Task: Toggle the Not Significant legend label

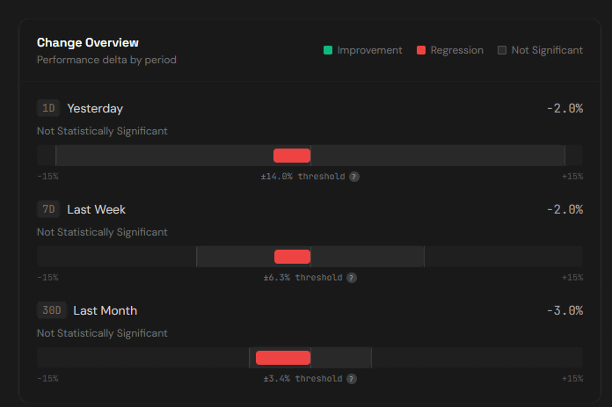Action: (x=546, y=50)
